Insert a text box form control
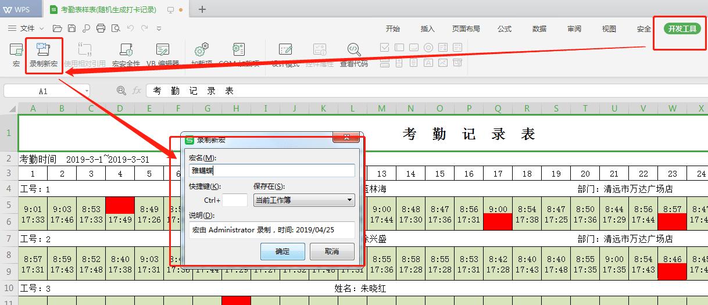The height and width of the screenshot is (305, 708). click(x=399, y=48)
